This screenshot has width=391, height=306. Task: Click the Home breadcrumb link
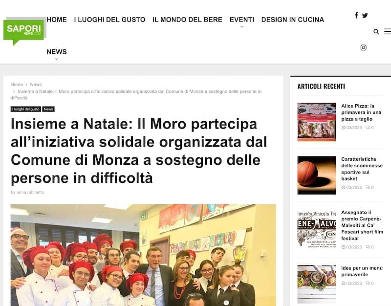(x=17, y=85)
